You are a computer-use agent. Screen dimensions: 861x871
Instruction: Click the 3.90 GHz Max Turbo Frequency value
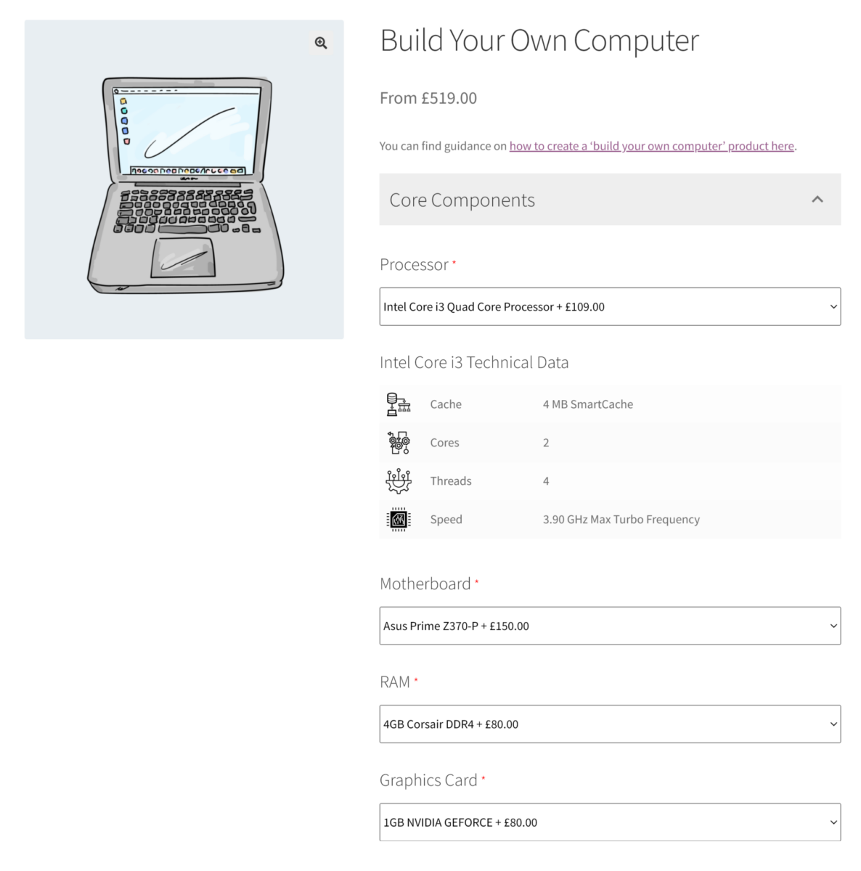(621, 519)
